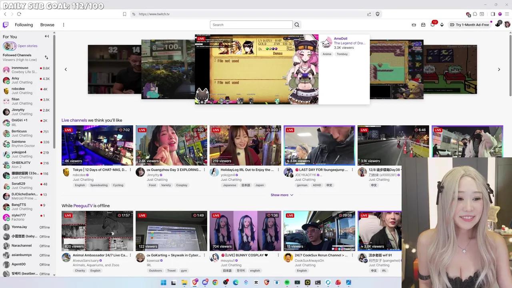The height and width of the screenshot is (288, 512).
Task: Click the Prime crown icon
Action: (414, 24)
